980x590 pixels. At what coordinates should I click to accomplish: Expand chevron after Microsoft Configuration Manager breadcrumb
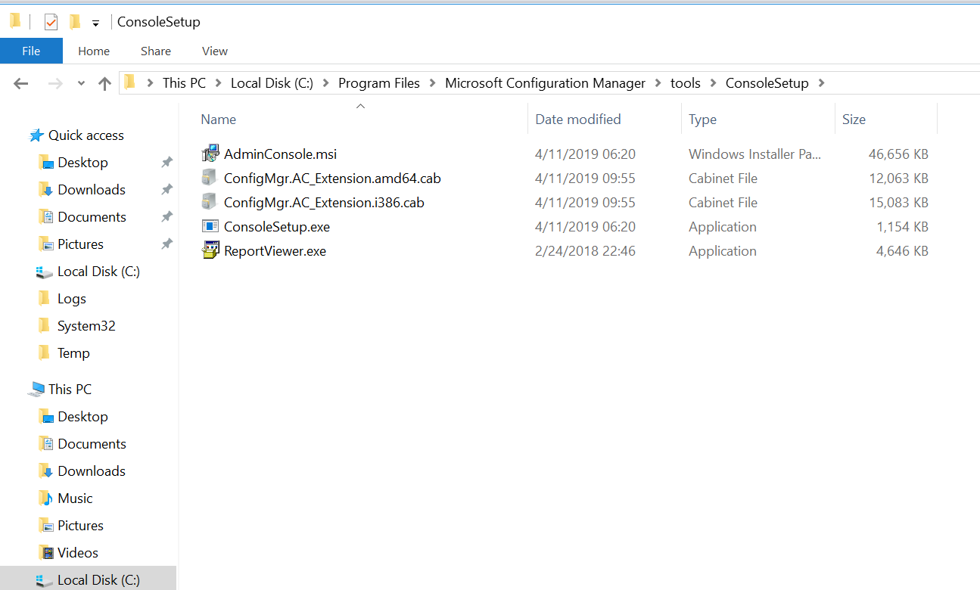tap(658, 83)
